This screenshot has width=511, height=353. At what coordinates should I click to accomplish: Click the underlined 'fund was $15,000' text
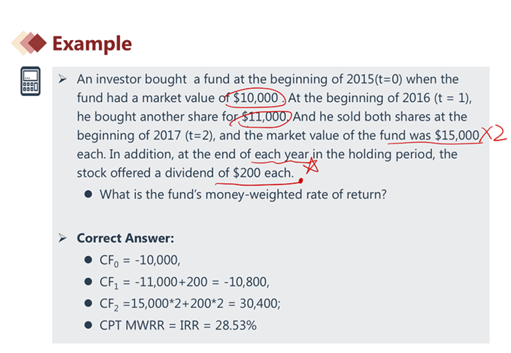click(x=429, y=135)
